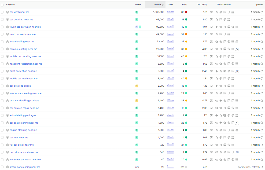Click the SERP Features column header
The height and width of the screenshot is (170, 265).
point(224,5)
